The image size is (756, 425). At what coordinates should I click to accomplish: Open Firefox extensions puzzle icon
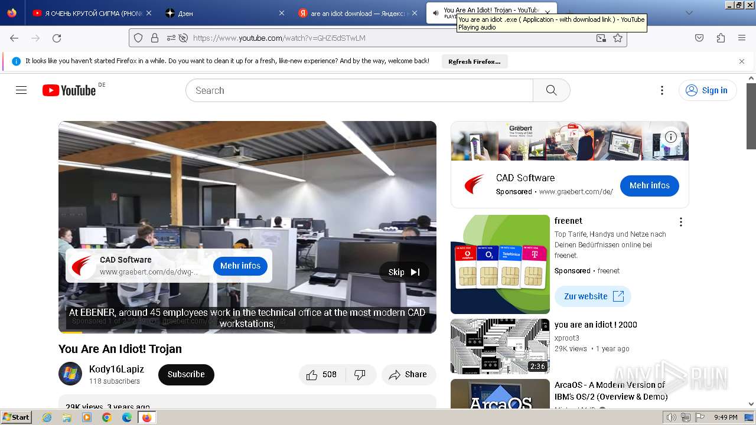pos(721,38)
